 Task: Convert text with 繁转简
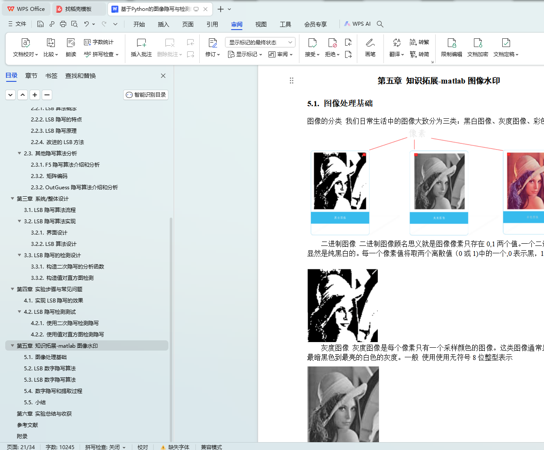point(420,54)
